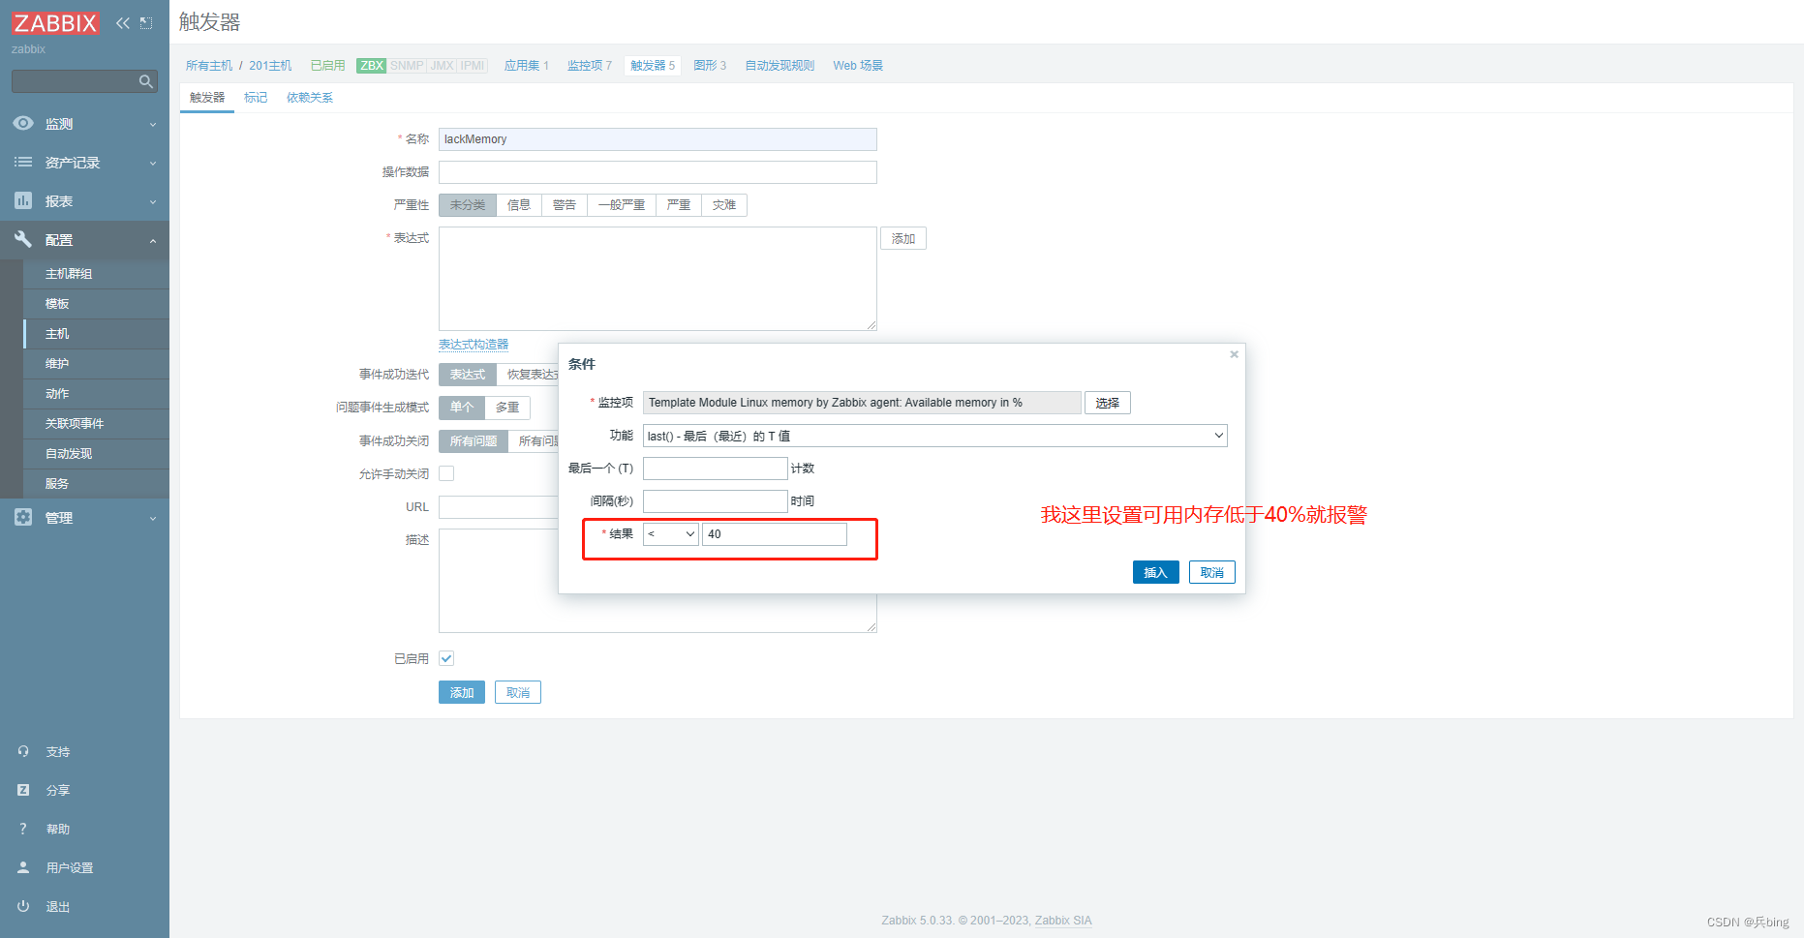Screen dimensions: 1804x938
Task: Toggle sidebar hide mode icon
Action: click(146, 23)
